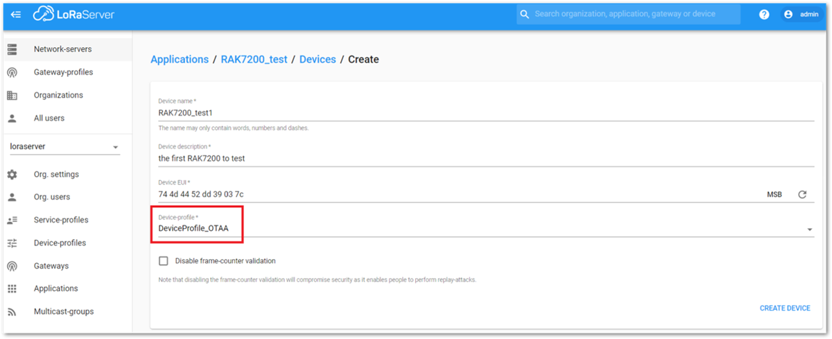This screenshot has height=339, width=832.
Task: Open the admin account menu
Action: click(x=802, y=15)
